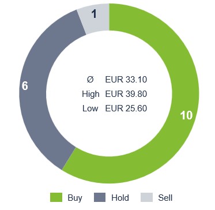Click the number 10 on the Buy segment
This screenshot has width=215, height=210.
tap(186, 115)
